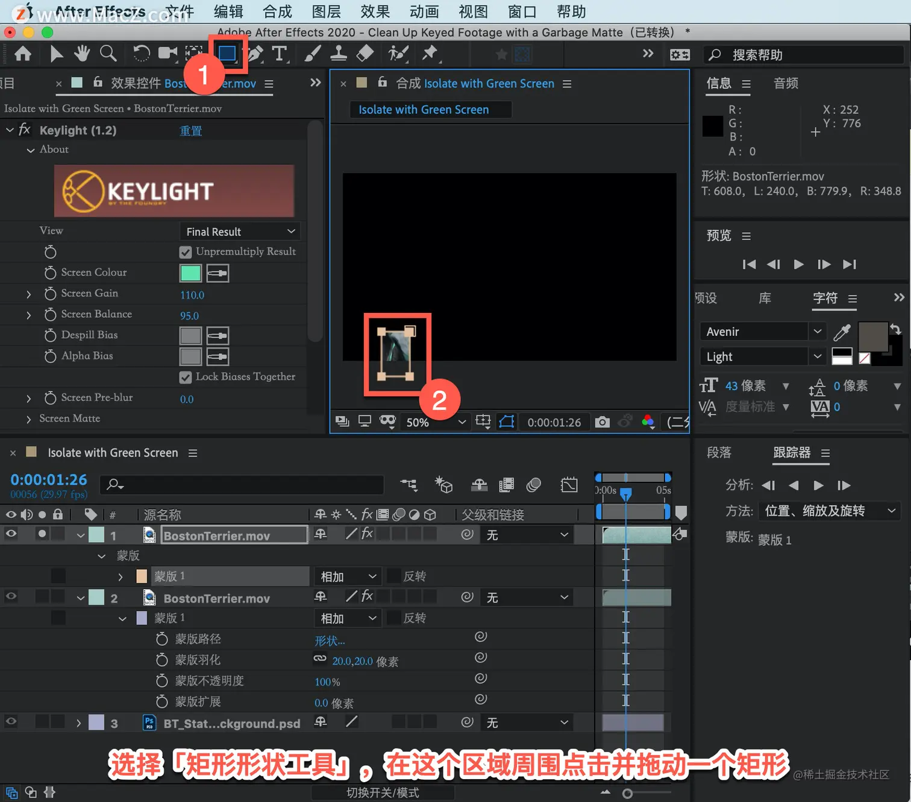Select the Roto Brush tool

tap(398, 54)
